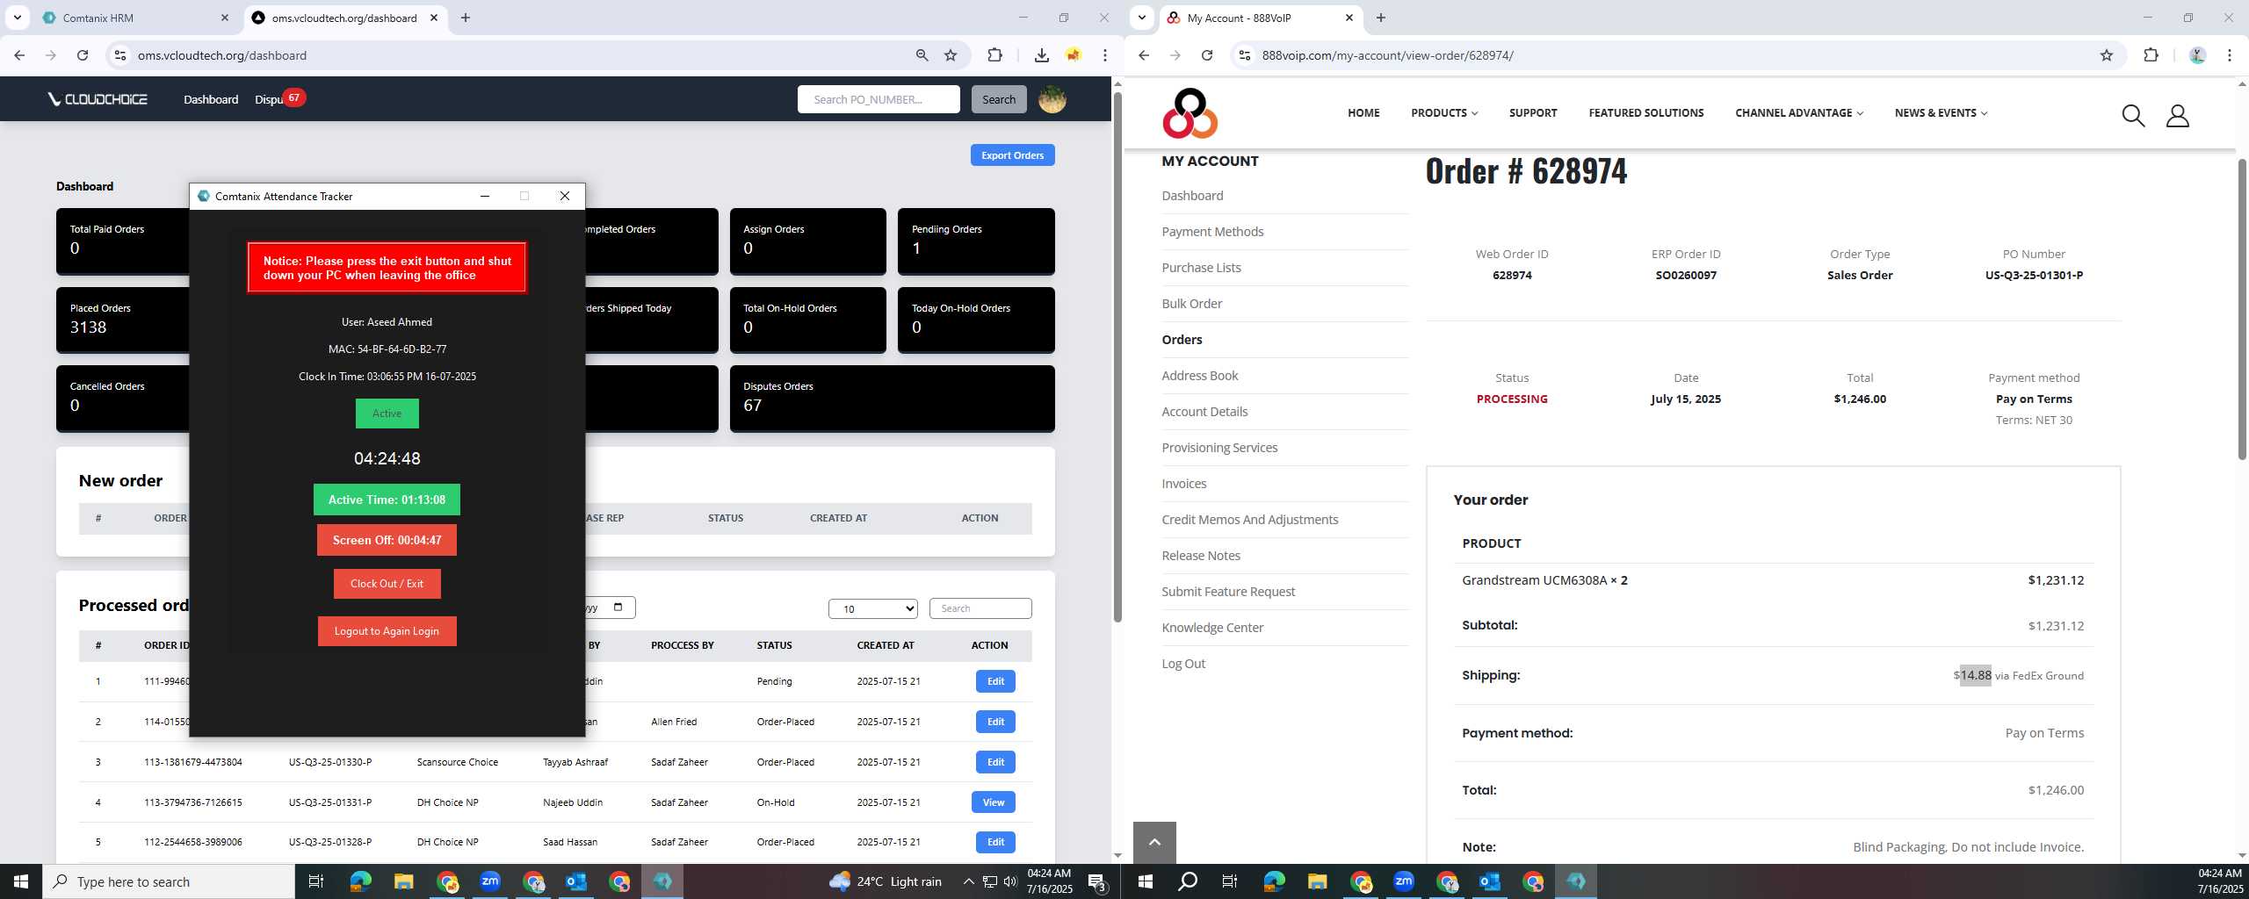
Task: Click the volume icon in system tray
Action: (1010, 881)
